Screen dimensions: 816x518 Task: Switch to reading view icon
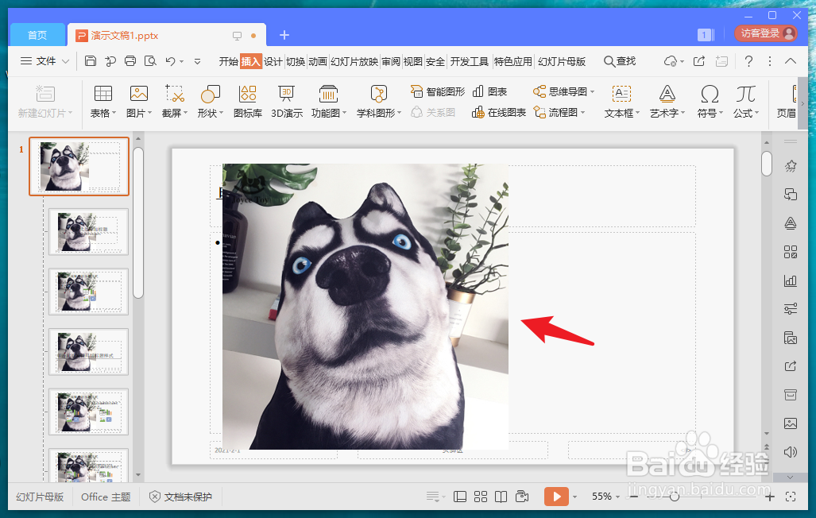tap(501, 497)
